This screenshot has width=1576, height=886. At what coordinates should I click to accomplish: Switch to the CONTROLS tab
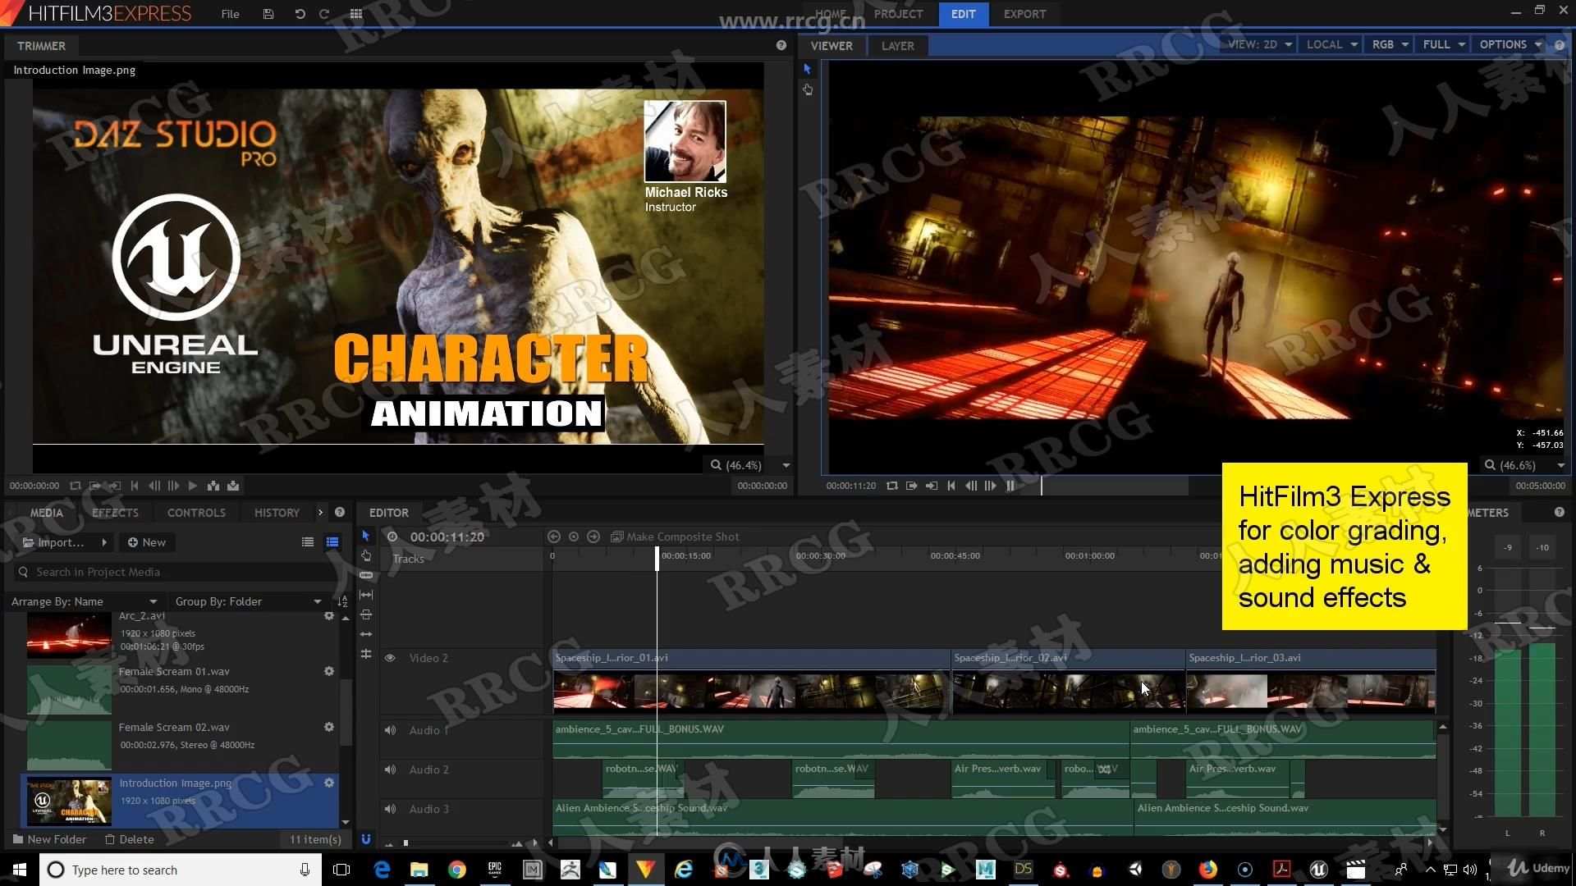click(196, 513)
